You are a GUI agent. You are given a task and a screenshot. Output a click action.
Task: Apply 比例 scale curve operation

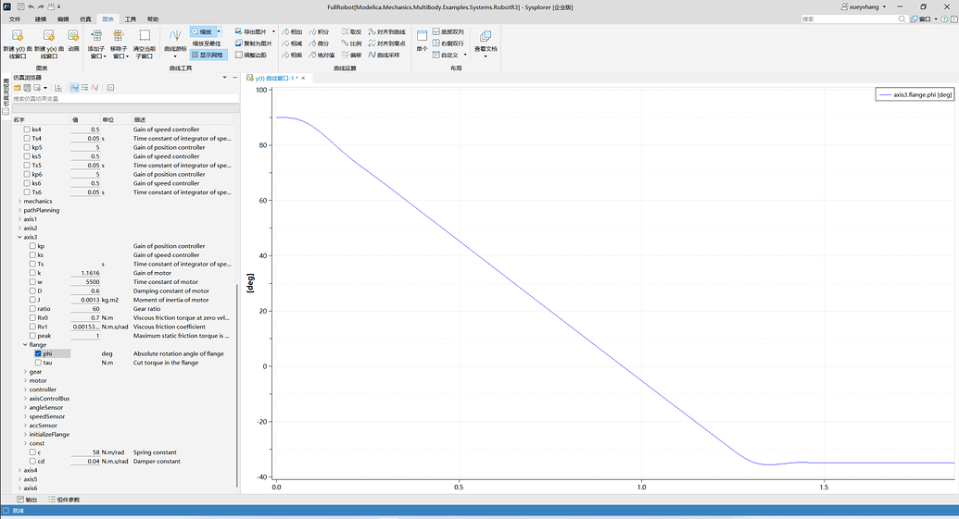(352, 43)
